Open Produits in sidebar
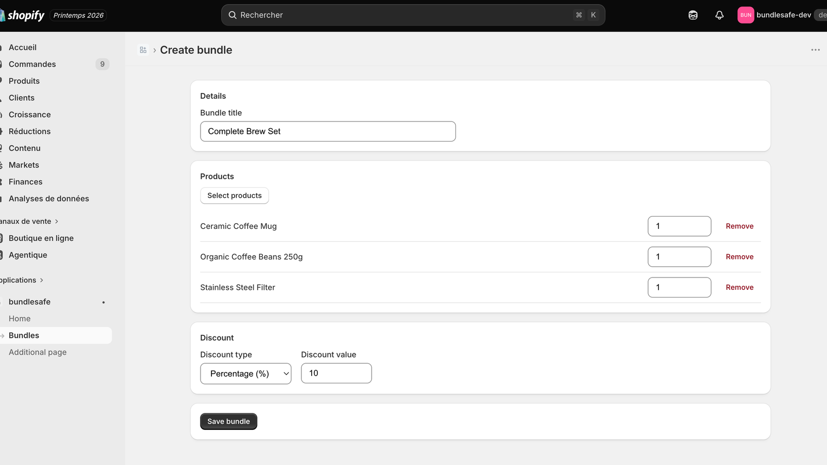The width and height of the screenshot is (827, 465). pos(24,81)
